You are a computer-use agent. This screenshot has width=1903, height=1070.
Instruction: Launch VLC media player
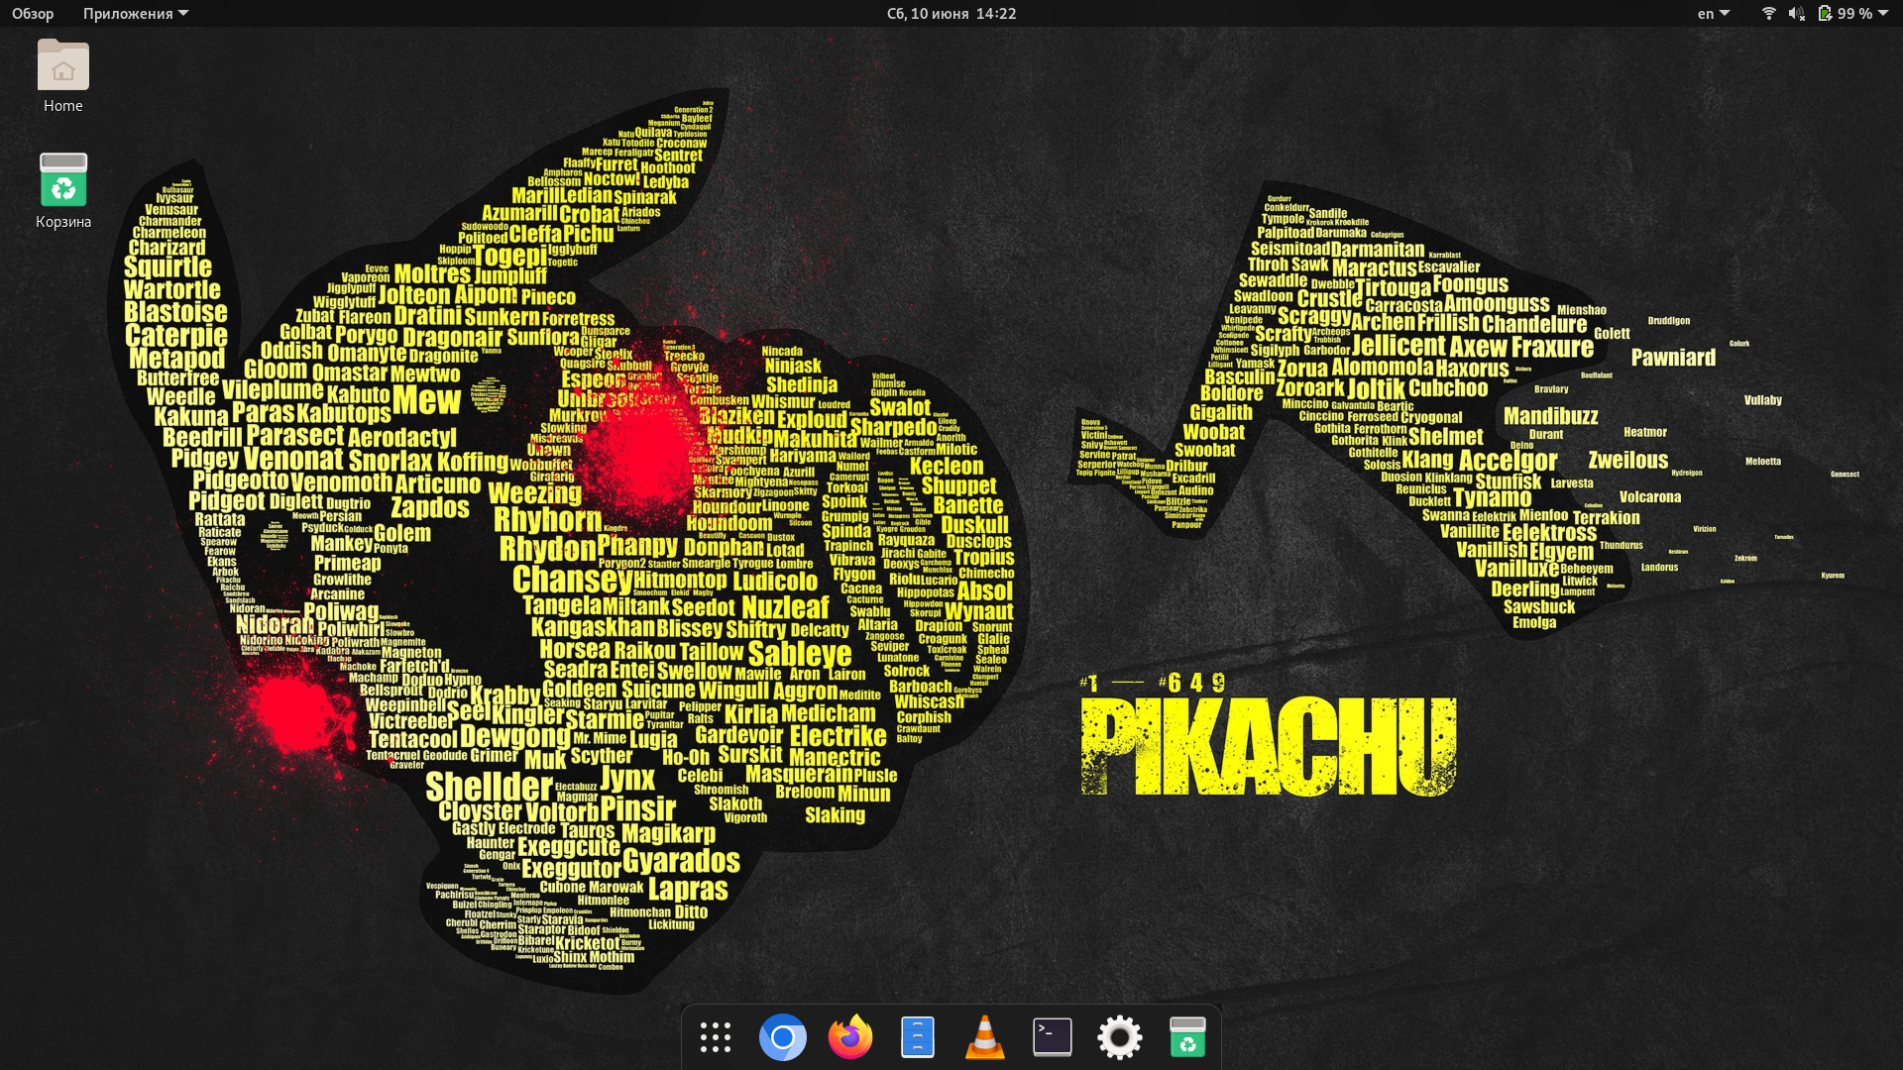pos(984,1037)
